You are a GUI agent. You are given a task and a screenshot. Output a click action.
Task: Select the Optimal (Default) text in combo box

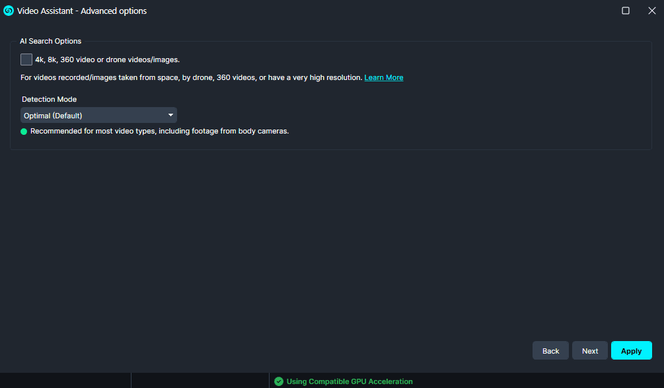(53, 116)
